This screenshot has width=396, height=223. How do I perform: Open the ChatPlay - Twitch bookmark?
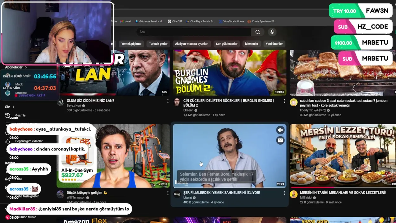click(200, 21)
